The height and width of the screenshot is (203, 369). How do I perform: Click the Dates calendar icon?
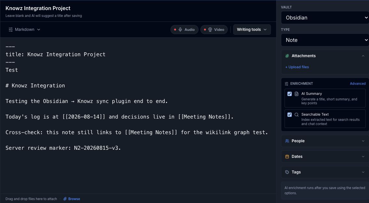click(x=287, y=157)
